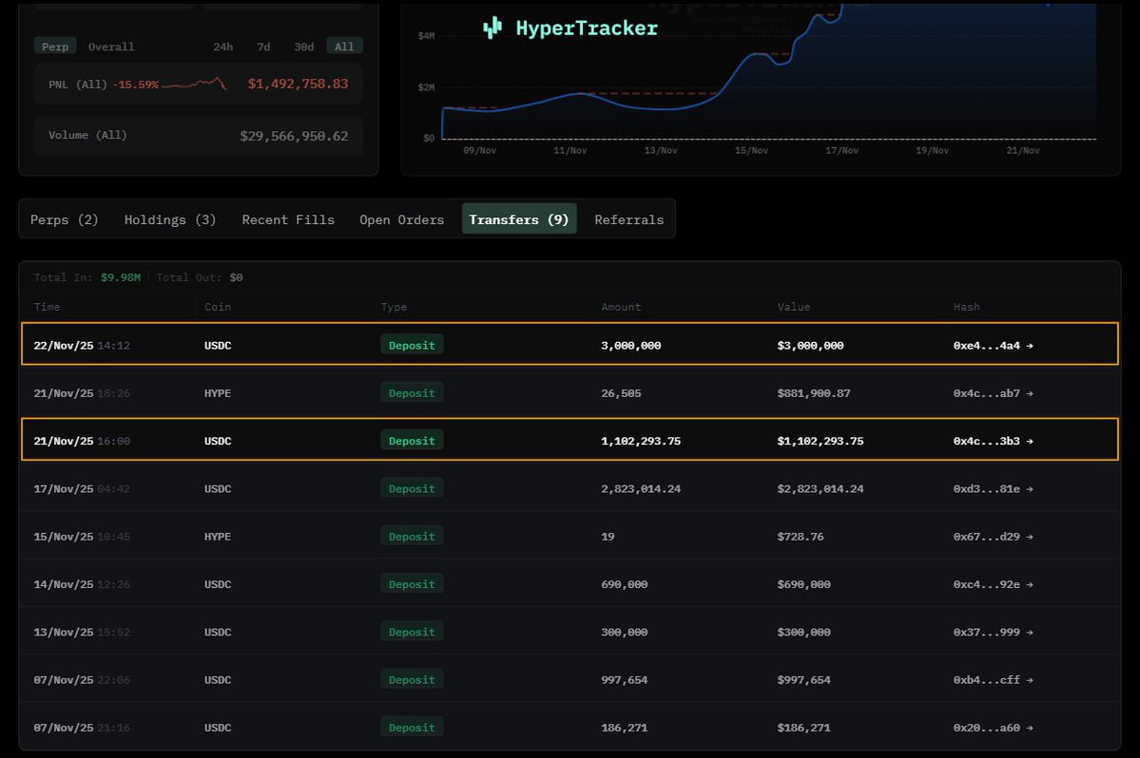Switch to Open Orders tab
Viewport: 1140px width, 758px height.
pyautogui.click(x=401, y=219)
